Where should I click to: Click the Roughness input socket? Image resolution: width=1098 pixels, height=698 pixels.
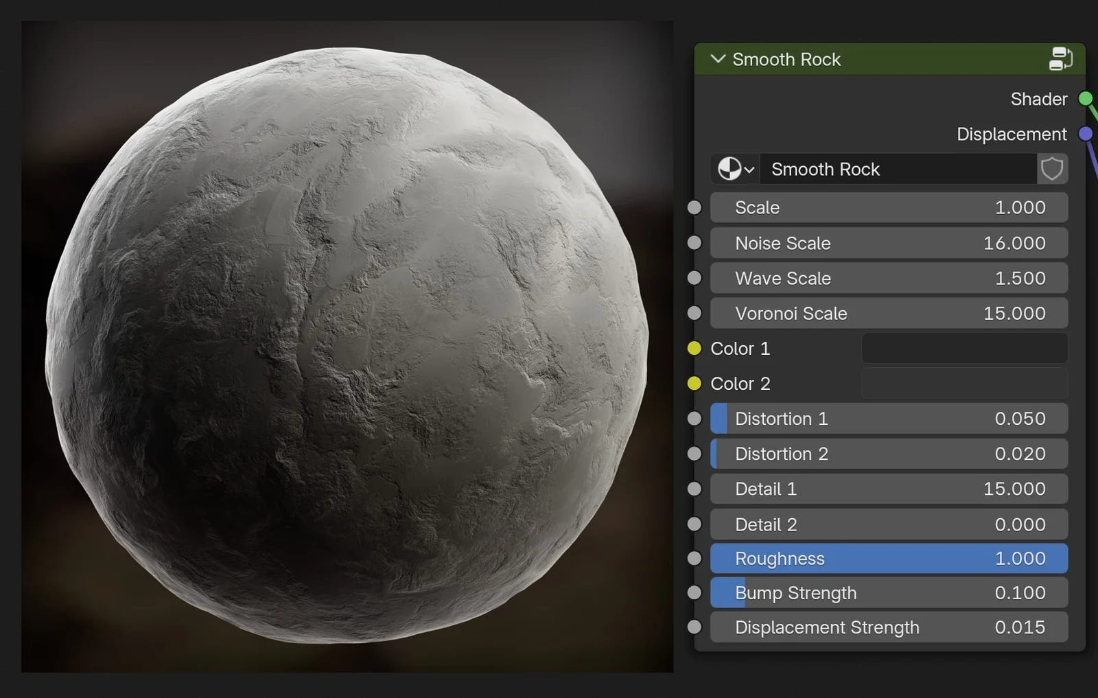694,558
